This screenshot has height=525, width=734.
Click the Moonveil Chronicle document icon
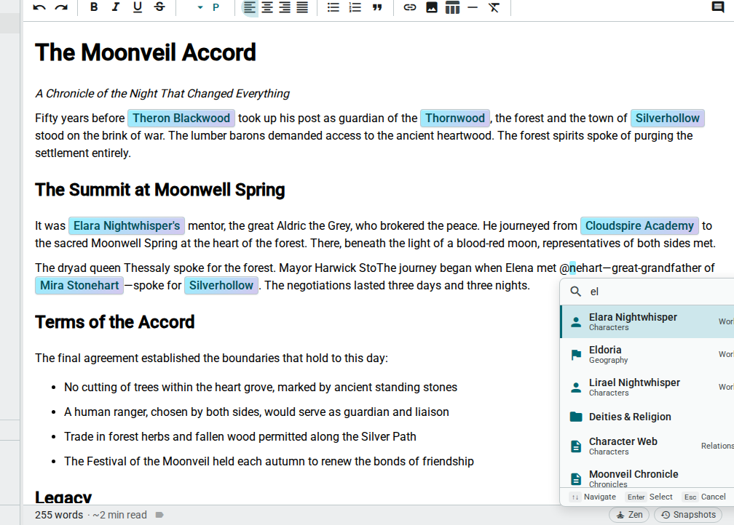pyautogui.click(x=576, y=479)
